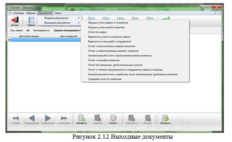Go to next record with Следующая
Image resolution: width=232 pixels, height=142 pixels.
coord(48,118)
